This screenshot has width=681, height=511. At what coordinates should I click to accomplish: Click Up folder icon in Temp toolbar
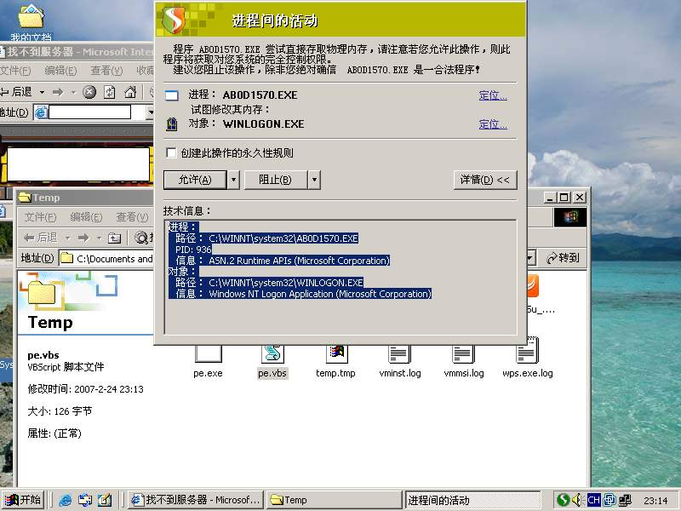114,238
